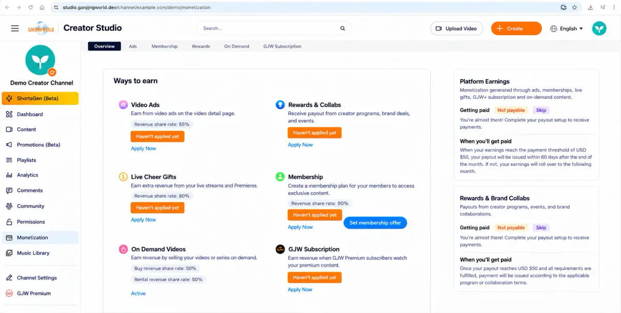Click the Comments sidebar icon
The width and height of the screenshot is (621, 313).
9,190
